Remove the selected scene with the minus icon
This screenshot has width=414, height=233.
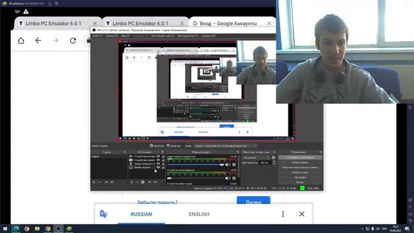tap(100, 183)
